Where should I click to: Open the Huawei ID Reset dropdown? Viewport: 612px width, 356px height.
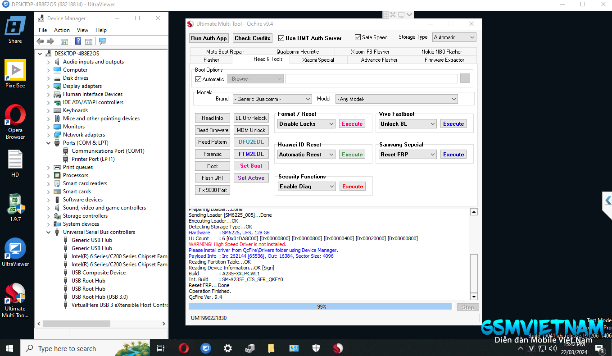pyautogui.click(x=306, y=155)
